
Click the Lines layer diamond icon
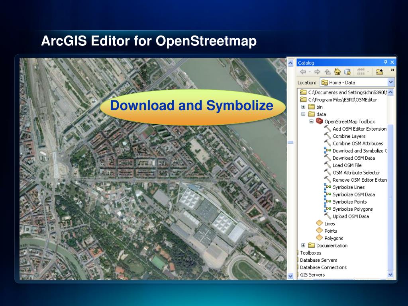pos(319,223)
